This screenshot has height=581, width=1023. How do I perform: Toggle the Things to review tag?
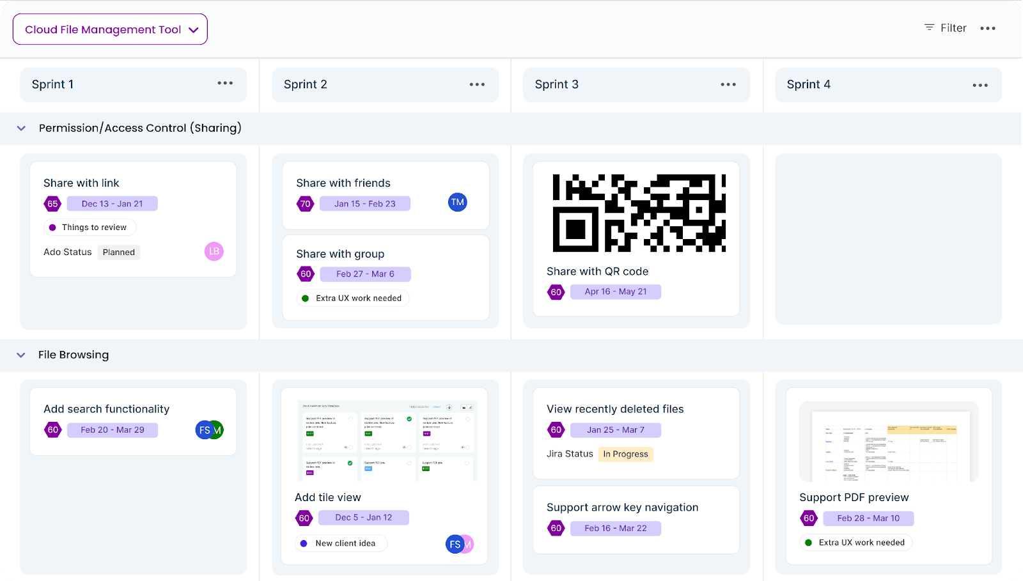click(90, 227)
